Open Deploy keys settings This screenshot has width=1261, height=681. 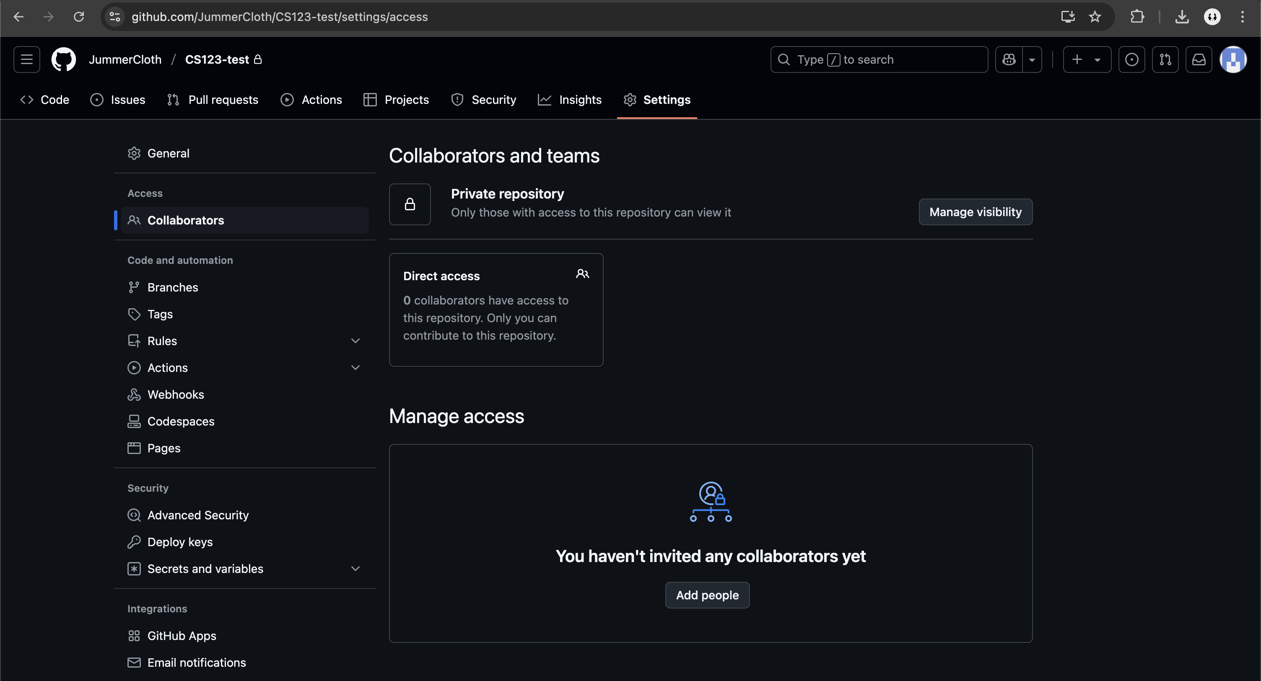(245, 542)
